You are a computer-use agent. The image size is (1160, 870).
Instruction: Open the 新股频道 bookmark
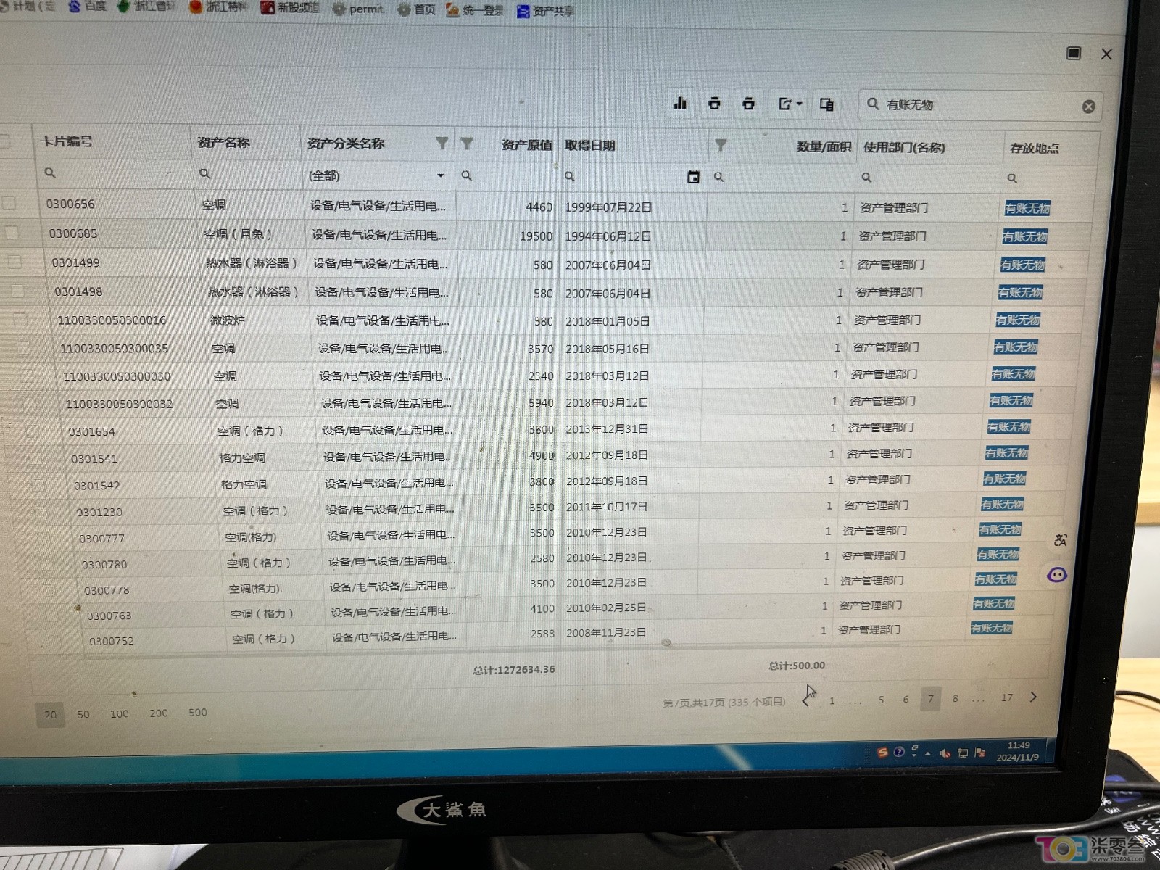click(x=290, y=7)
